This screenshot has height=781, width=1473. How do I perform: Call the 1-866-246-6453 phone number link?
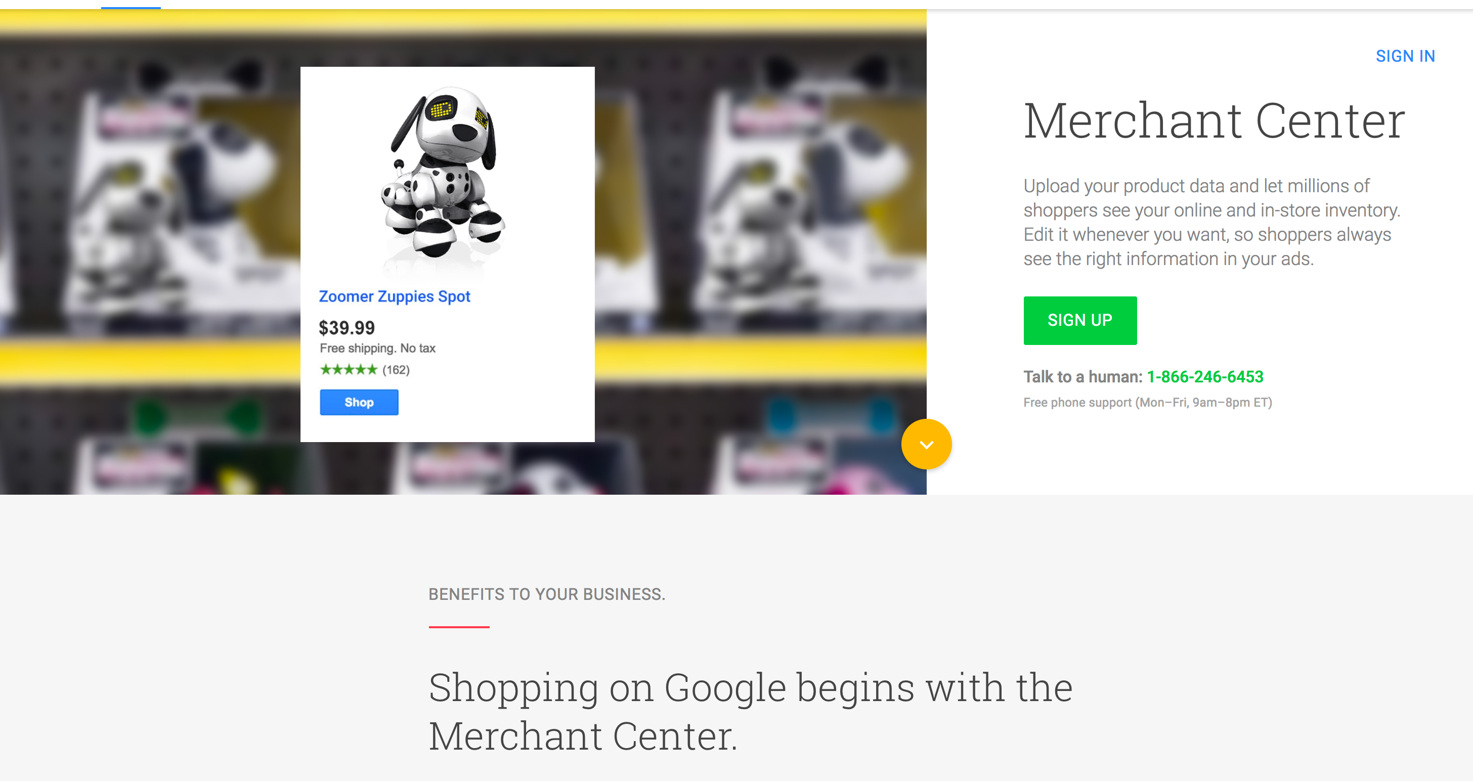1205,377
